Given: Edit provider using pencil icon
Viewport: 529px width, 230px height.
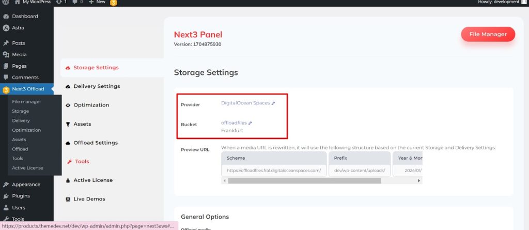Looking at the screenshot, I should point(273,103).
